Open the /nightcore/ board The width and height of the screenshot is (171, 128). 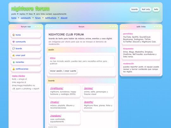[57, 88]
